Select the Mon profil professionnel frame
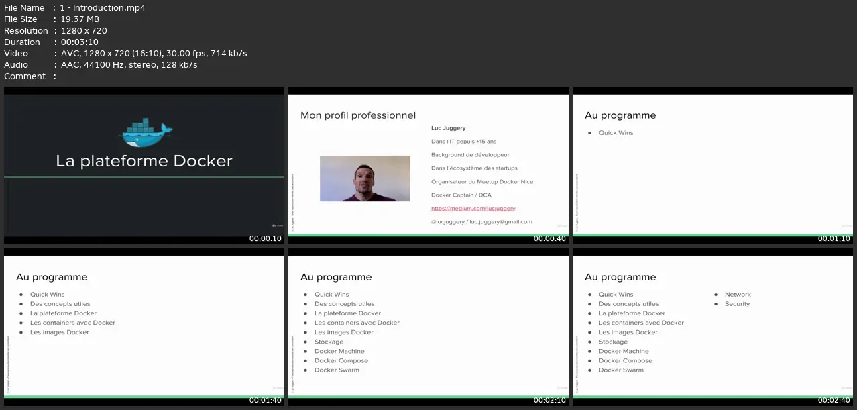 (x=428, y=165)
